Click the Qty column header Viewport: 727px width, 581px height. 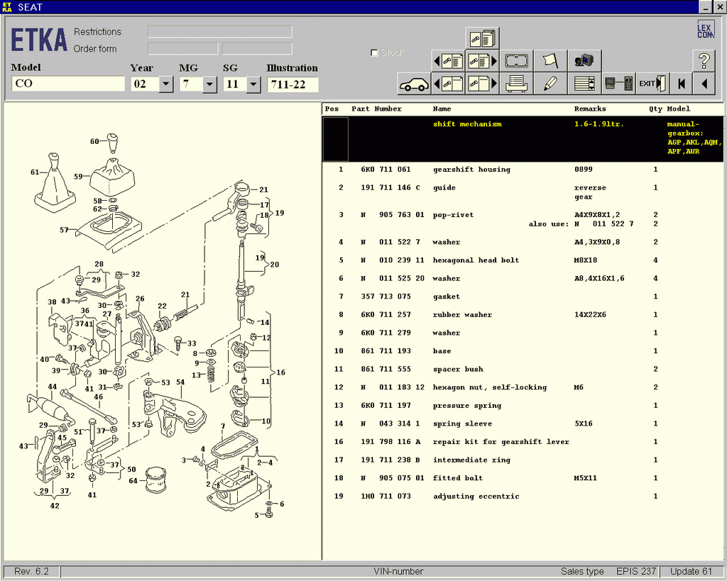click(655, 109)
